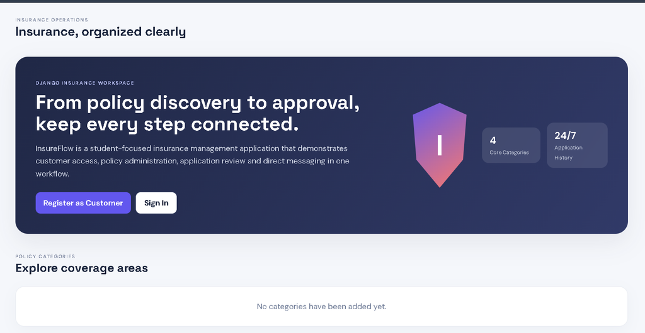Click the No categories have been added message
The height and width of the screenshot is (333, 645).
point(322,307)
